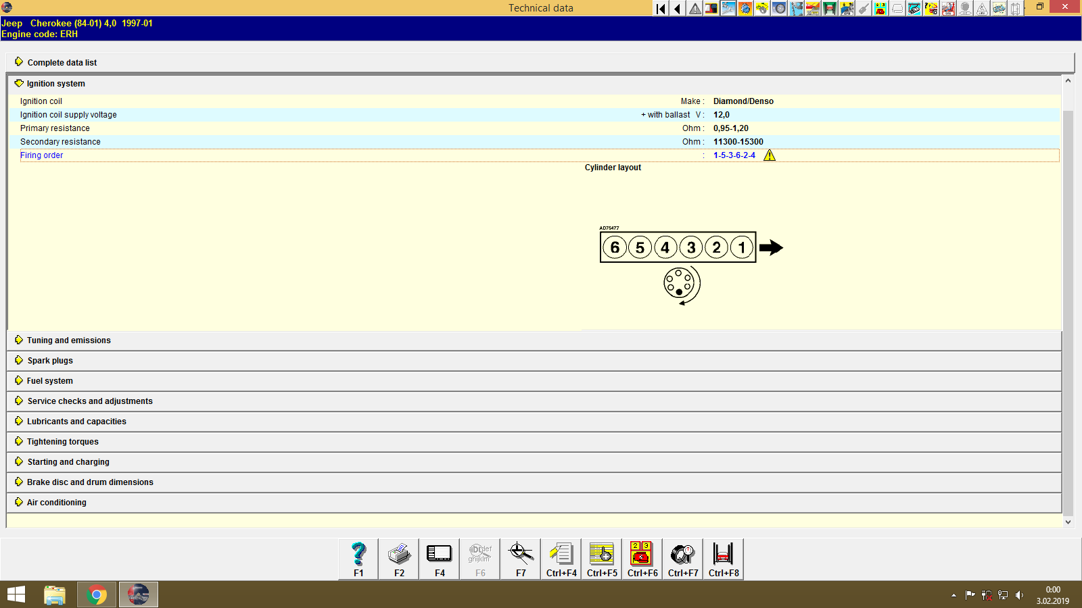This screenshot has width=1082, height=608.
Task: Open the Complete data list
Action: coord(62,62)
